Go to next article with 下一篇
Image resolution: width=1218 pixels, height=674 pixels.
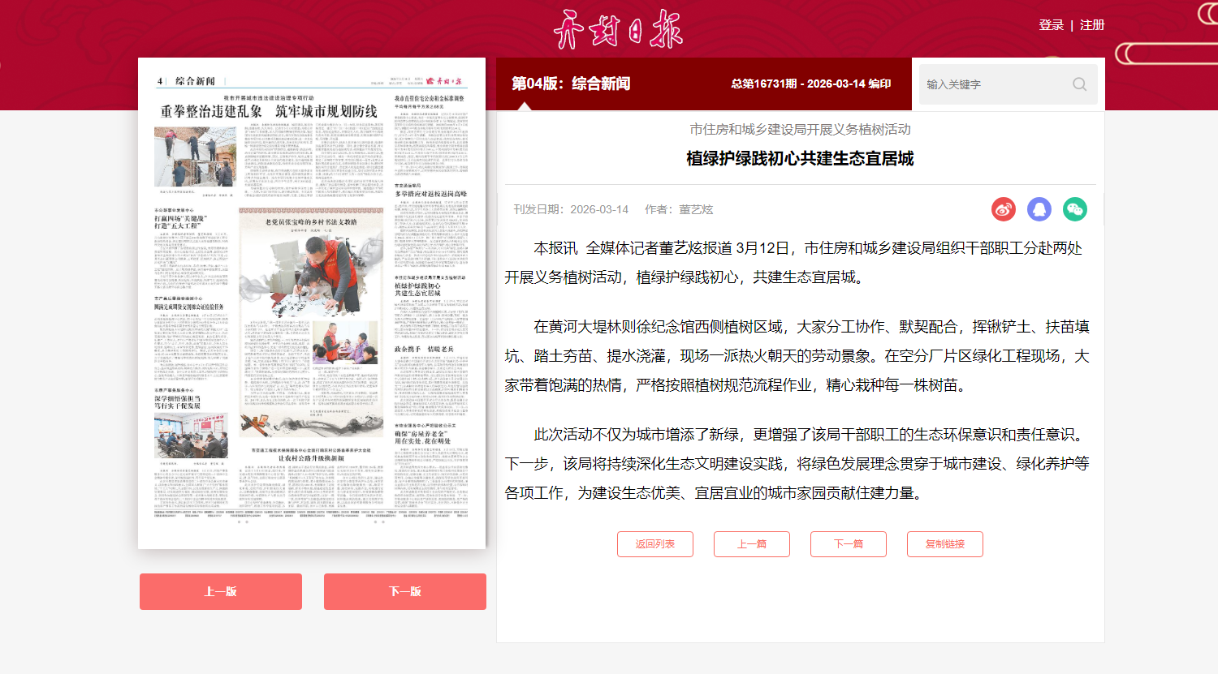849,544
